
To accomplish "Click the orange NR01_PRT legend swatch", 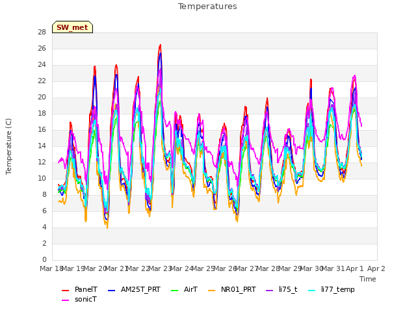I will pyautogui.click(x=212, y=291).
